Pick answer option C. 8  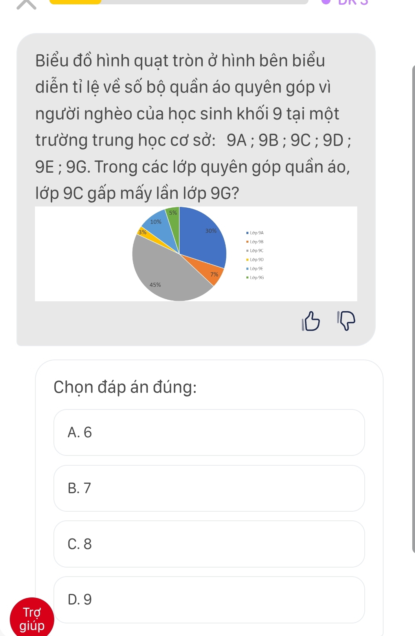pyautogui.click(x=209, y=544)
